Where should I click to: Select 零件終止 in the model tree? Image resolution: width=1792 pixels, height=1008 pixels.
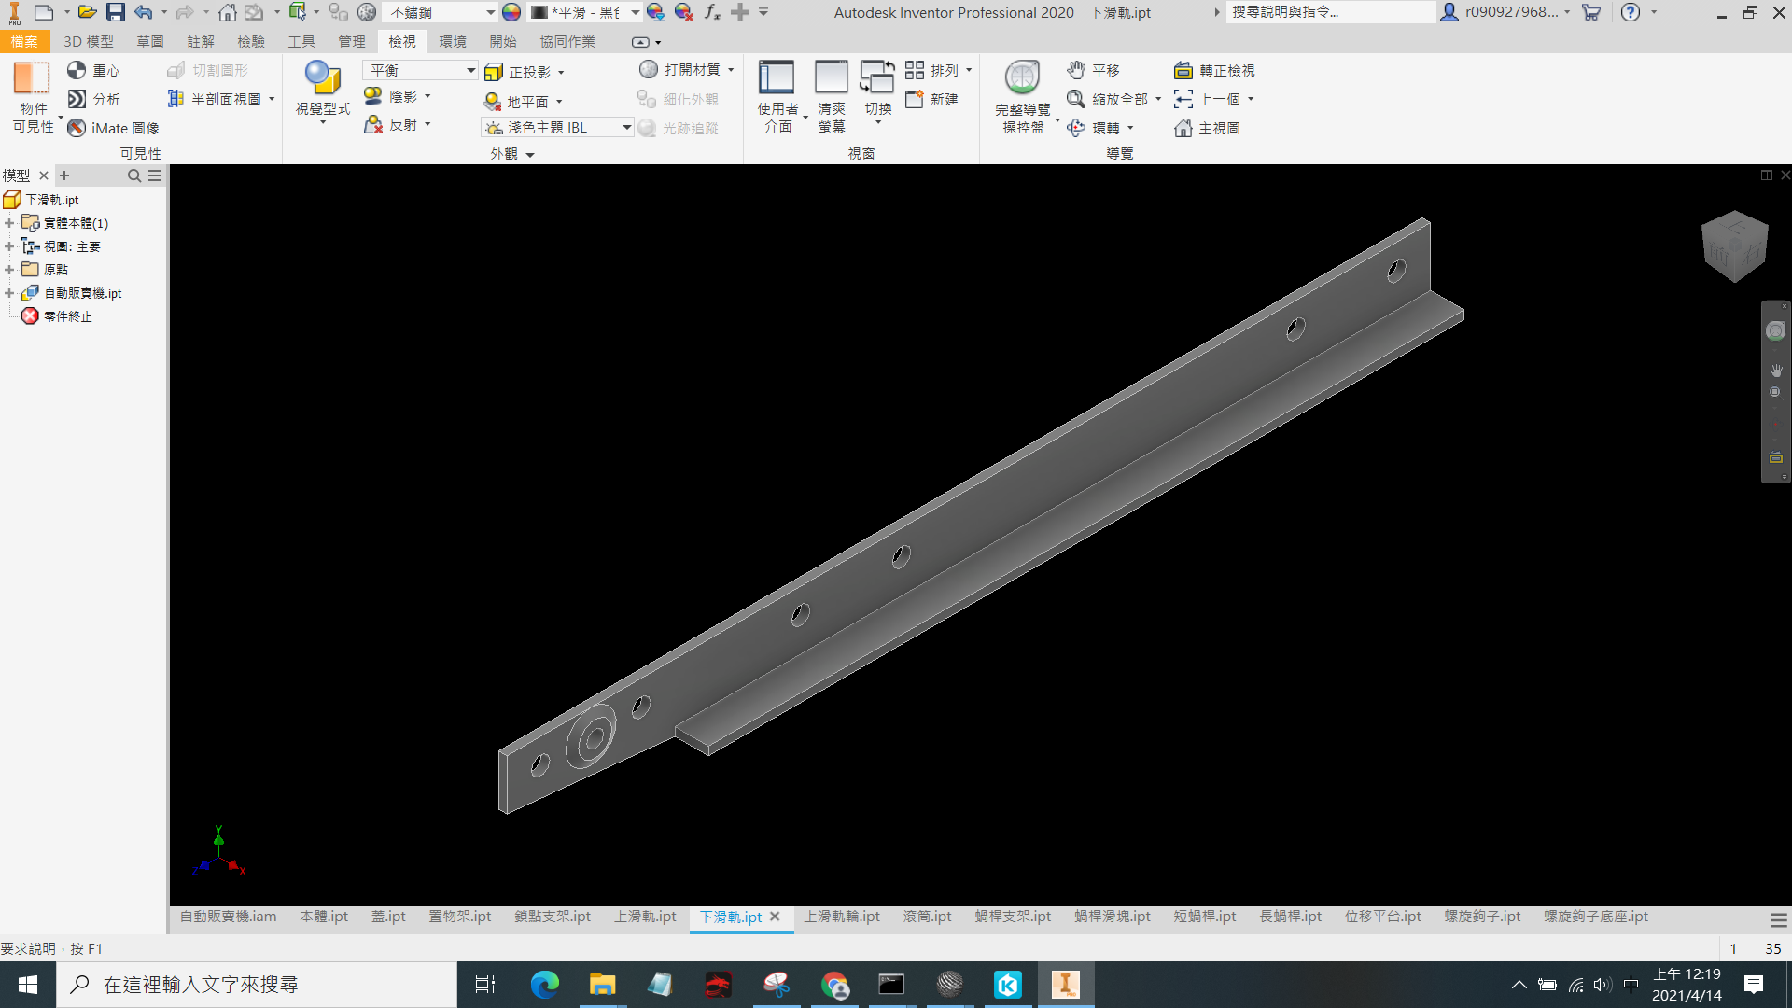(67, 316)
